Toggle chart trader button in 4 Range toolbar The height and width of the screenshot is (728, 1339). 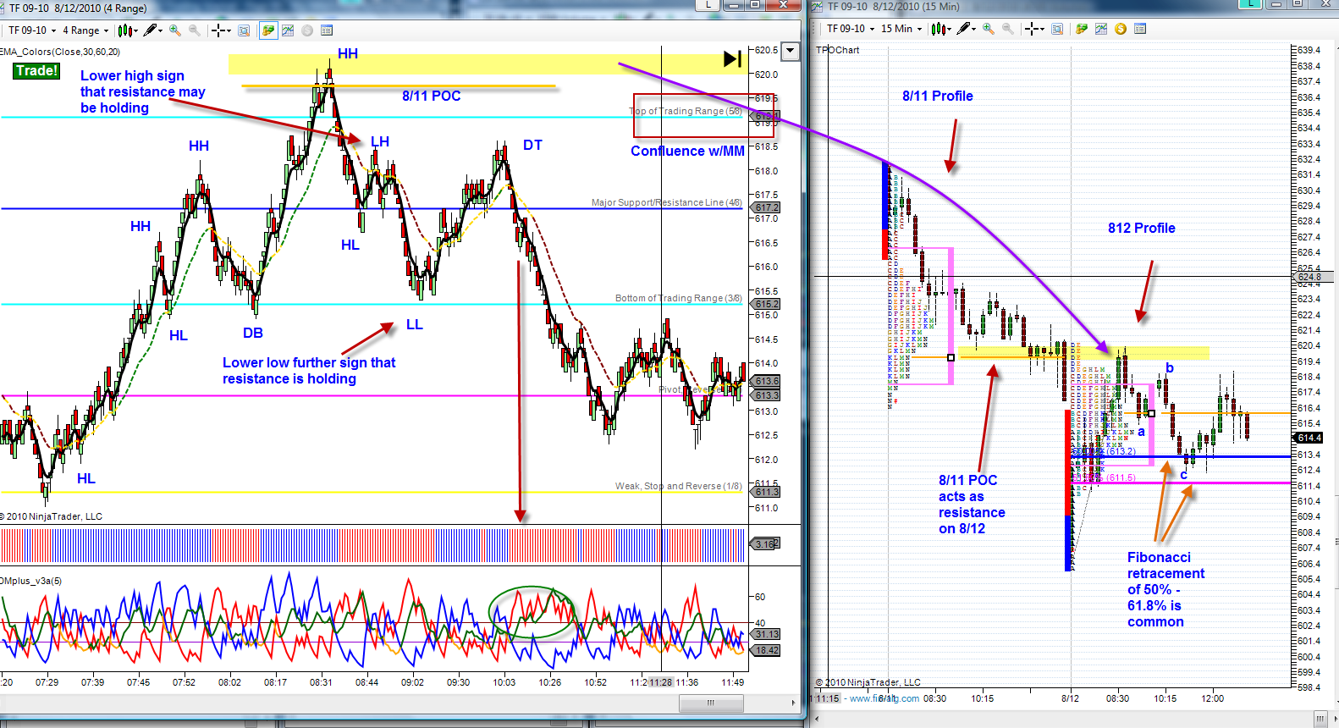pos(268,30)
